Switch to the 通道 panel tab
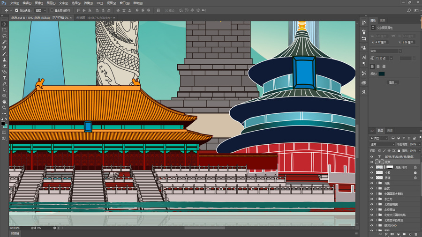422x237 pixels. click(390, 131)
